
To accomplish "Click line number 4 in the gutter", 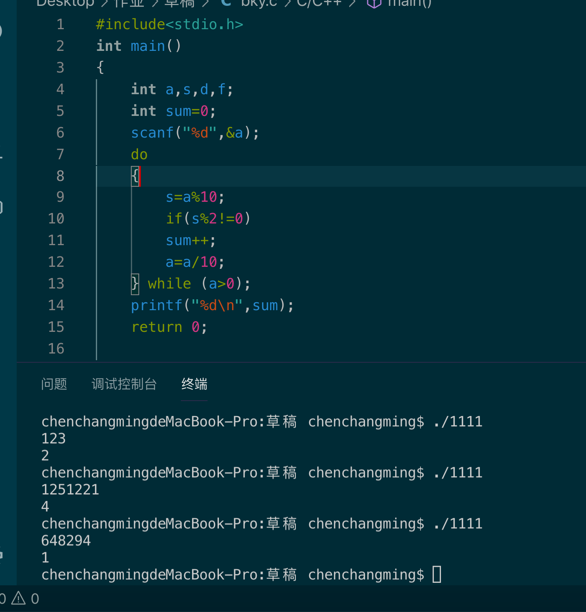I will point(60,89).
